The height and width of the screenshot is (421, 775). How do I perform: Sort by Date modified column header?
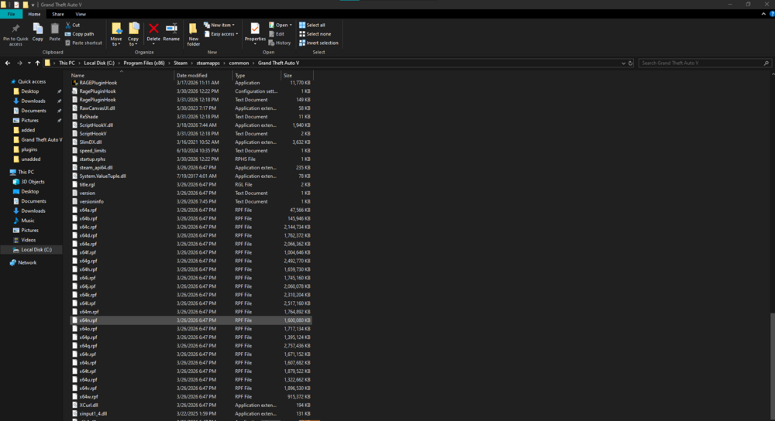tap(203, 76)
